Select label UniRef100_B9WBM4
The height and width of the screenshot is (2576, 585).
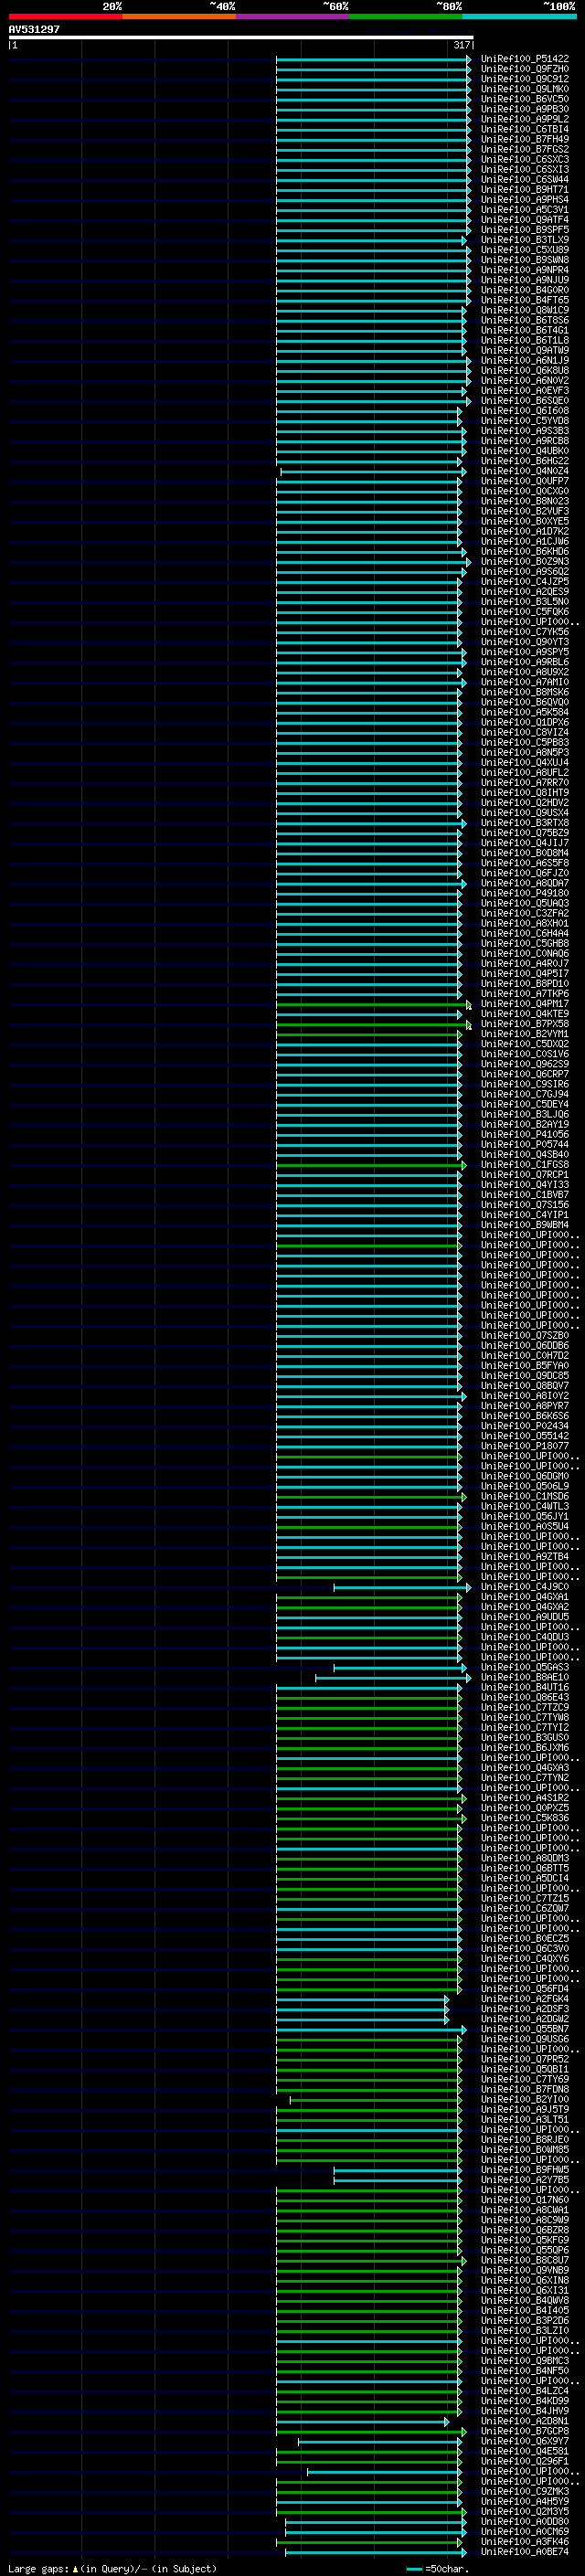(x=525, y=1225)
